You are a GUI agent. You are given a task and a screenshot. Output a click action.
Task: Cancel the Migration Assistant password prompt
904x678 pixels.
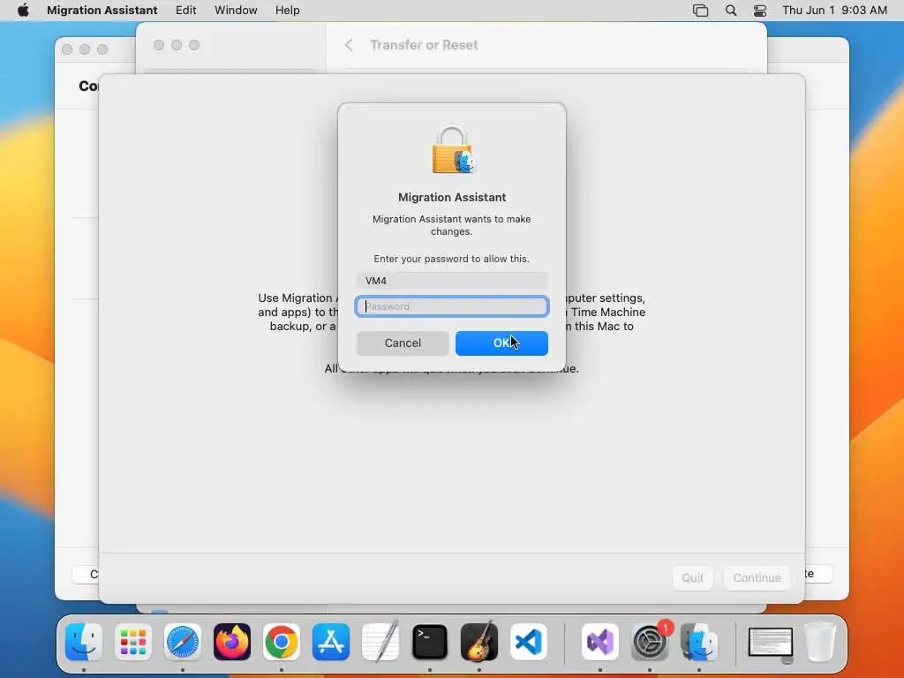tap(403, 343)
